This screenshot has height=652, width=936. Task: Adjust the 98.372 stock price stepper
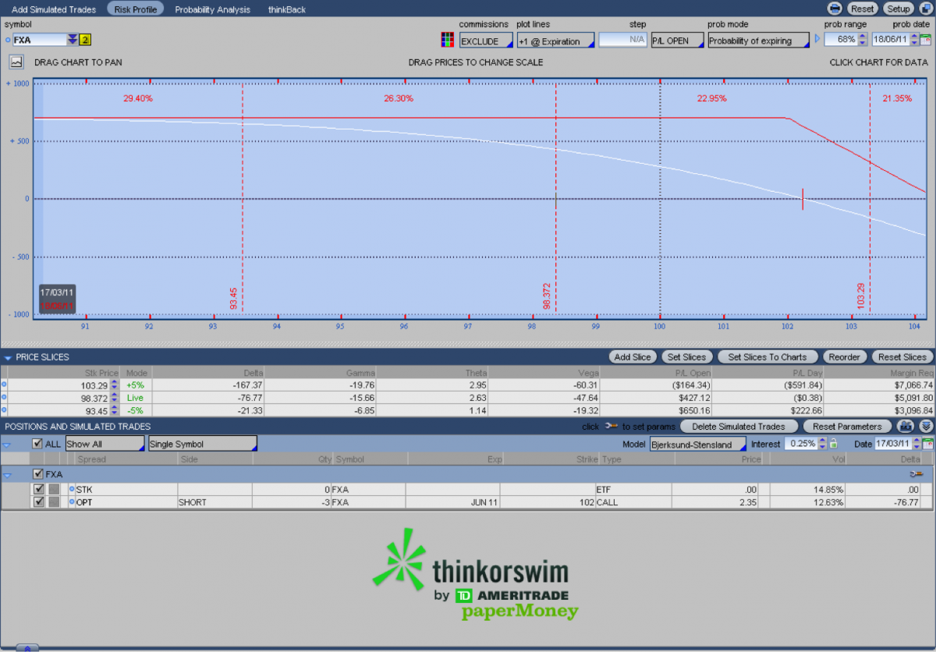pos(115,398)
